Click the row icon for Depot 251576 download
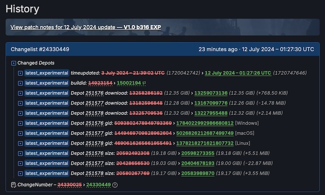 (20, 93)
